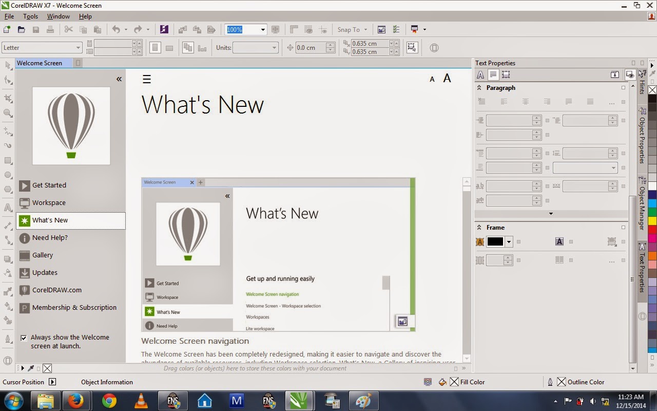Screen dimensions: 657x411
Task: Click the New document icon
Action: [x=7, y=29]
